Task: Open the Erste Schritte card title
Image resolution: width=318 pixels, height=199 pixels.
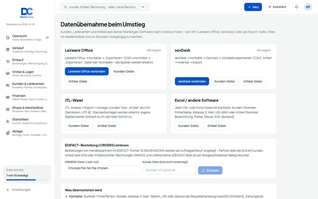Action: pos(15,170)
